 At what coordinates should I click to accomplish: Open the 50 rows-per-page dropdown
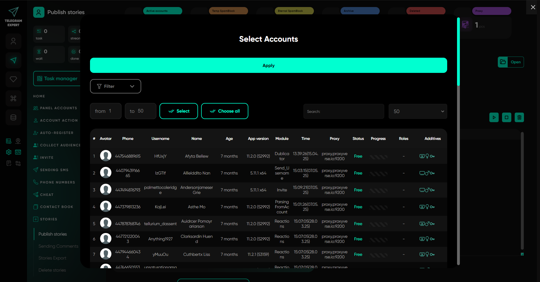click(x=418, y=111)
